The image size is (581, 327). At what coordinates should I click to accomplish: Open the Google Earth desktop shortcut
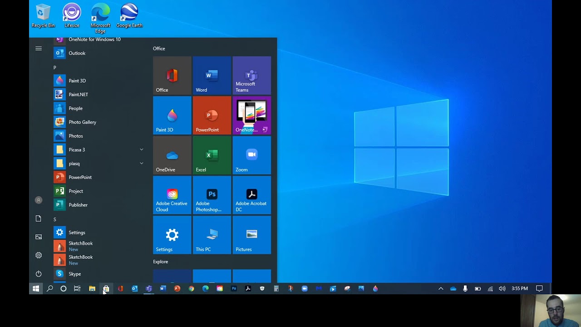(129, 16)
